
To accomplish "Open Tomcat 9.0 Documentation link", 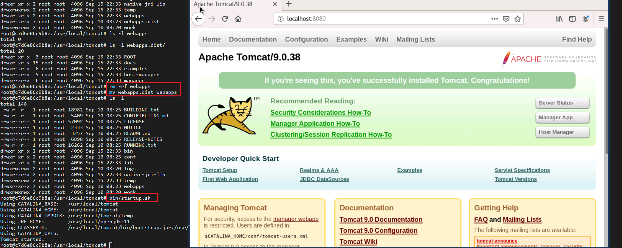I will tap(381, 220).
